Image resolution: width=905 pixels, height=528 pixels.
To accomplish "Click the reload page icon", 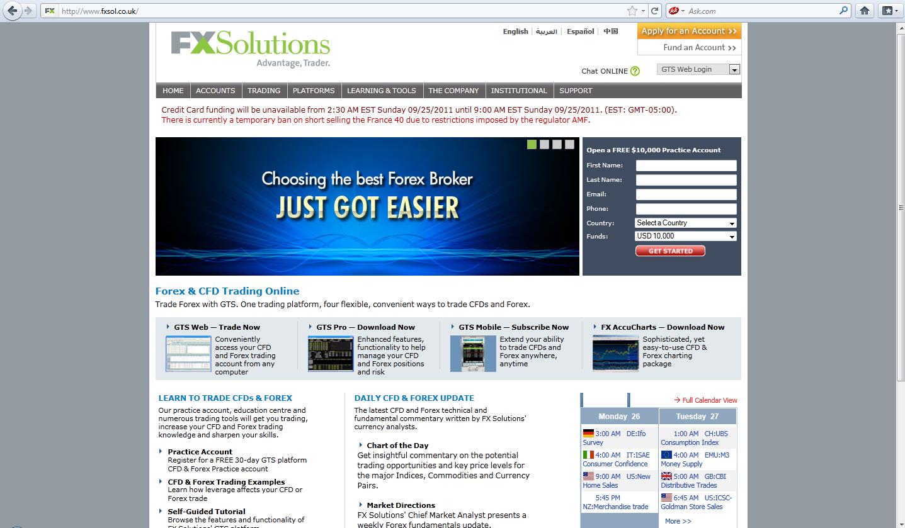I will coord(655,11).
